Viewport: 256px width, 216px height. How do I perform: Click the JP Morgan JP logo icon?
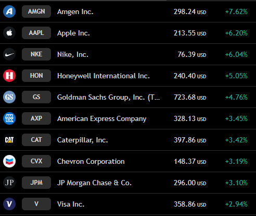point(9,183)
